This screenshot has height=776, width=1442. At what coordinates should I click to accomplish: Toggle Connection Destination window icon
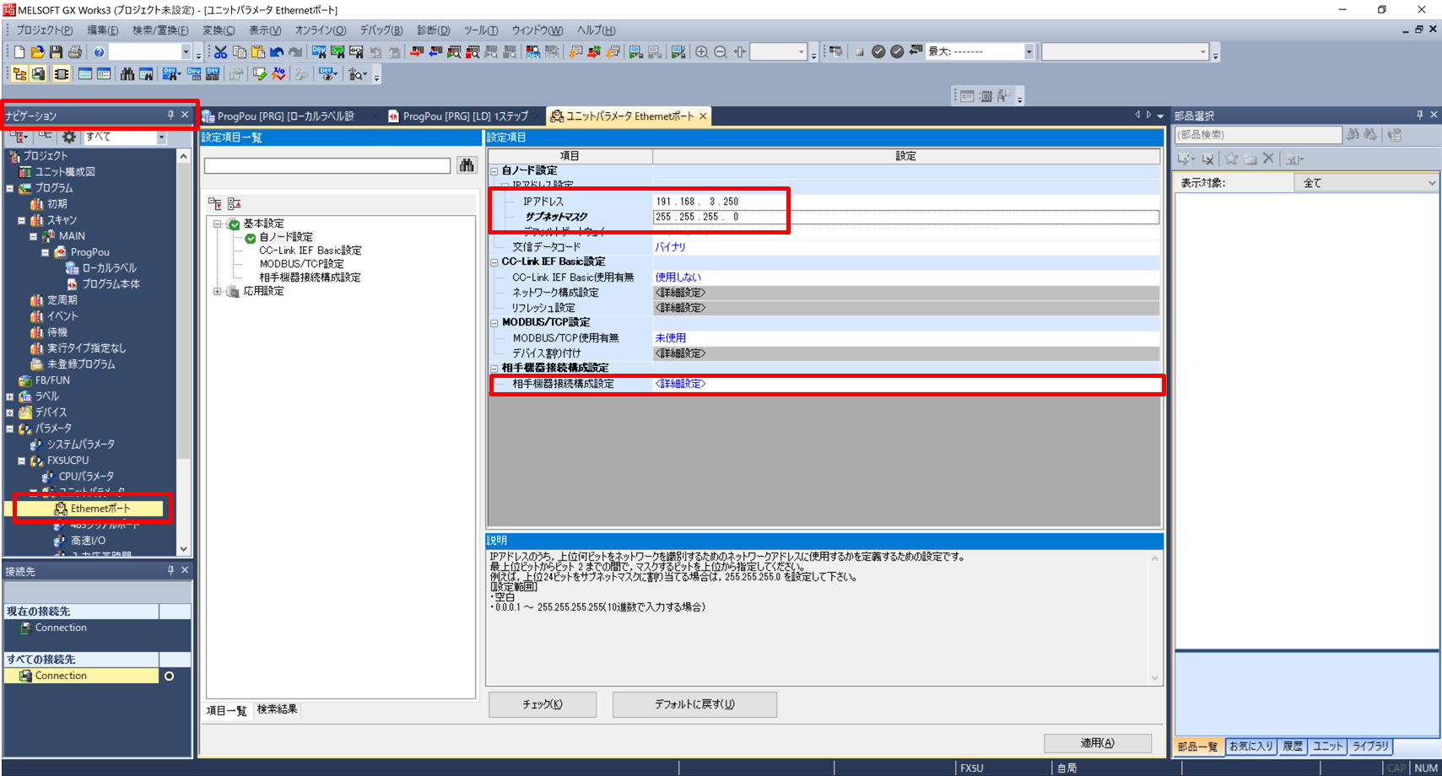click(39, 74)
